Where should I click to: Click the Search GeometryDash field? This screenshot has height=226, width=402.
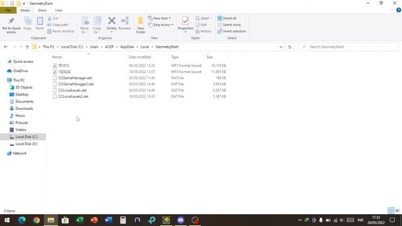(x=348, y=47)
